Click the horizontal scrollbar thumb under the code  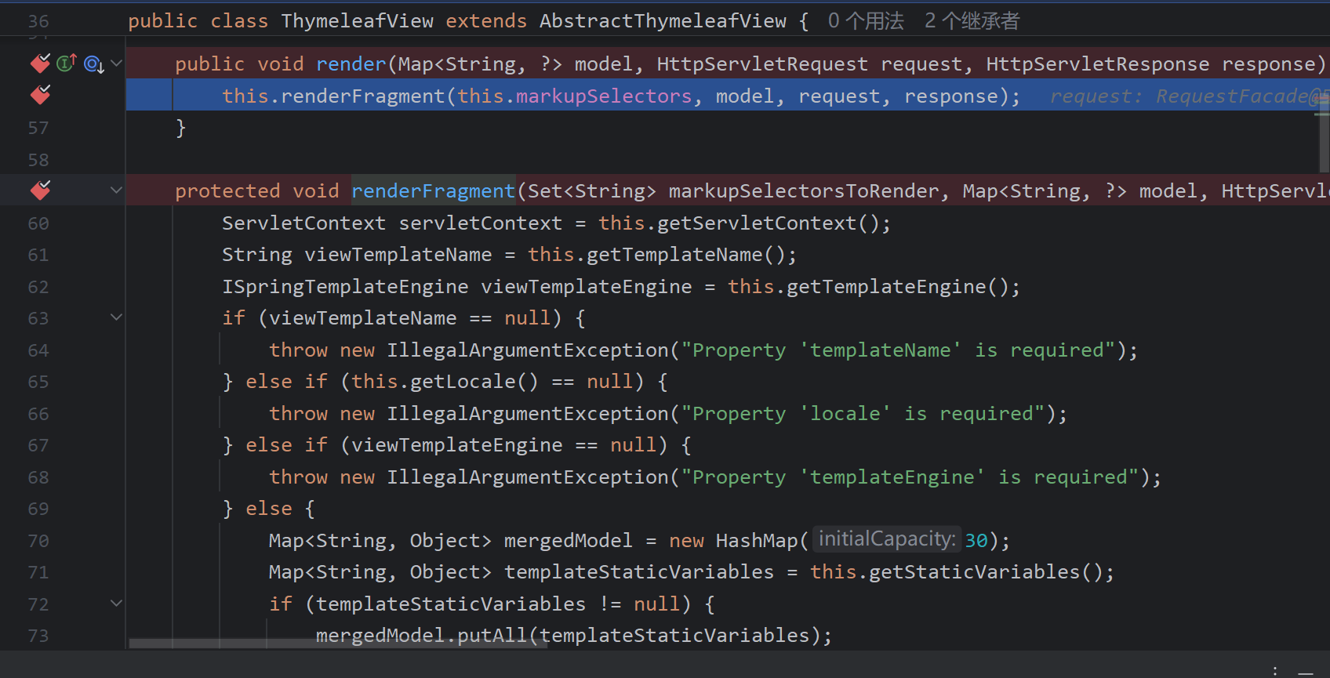[x=338, y=644]
